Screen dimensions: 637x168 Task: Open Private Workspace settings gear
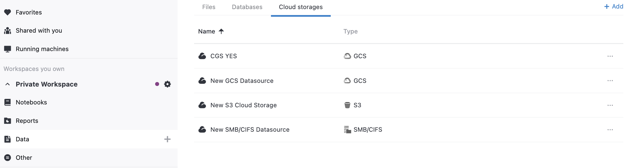tap(167, 84)
